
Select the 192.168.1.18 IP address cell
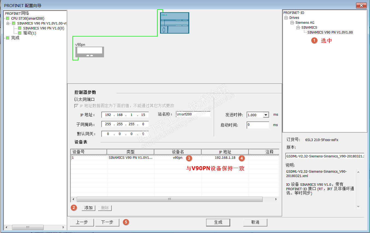[225, 157]
